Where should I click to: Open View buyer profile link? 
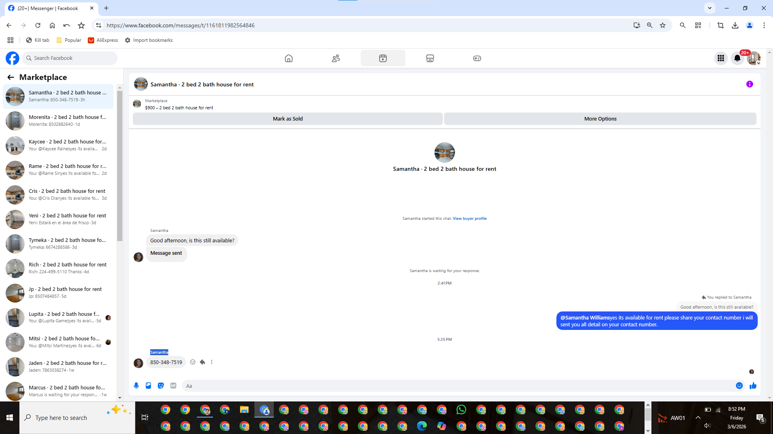(469, 219)
